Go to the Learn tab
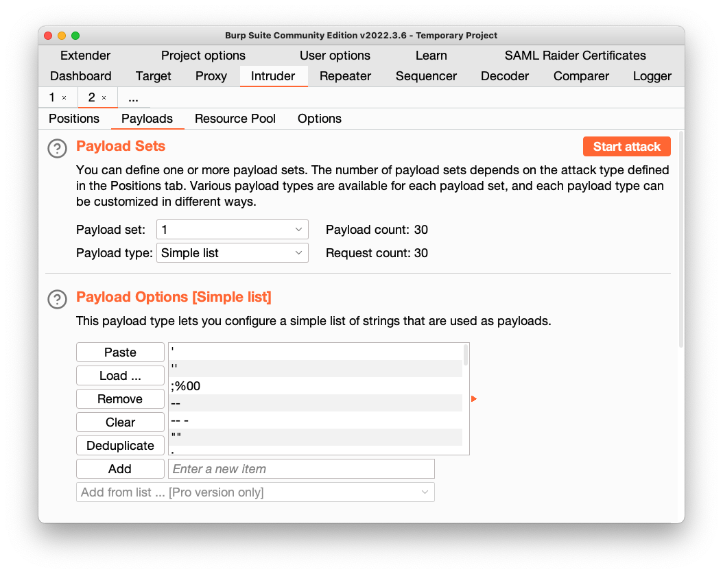This screenshot has height=574, width=723. [x=431, y=56]
